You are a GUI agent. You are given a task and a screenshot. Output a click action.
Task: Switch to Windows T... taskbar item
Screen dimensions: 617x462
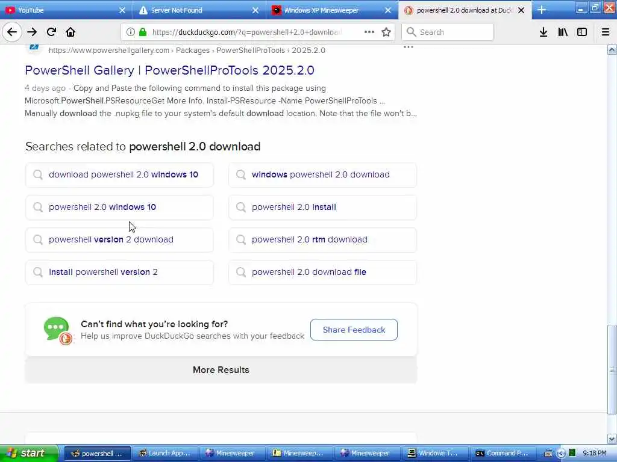434,454
